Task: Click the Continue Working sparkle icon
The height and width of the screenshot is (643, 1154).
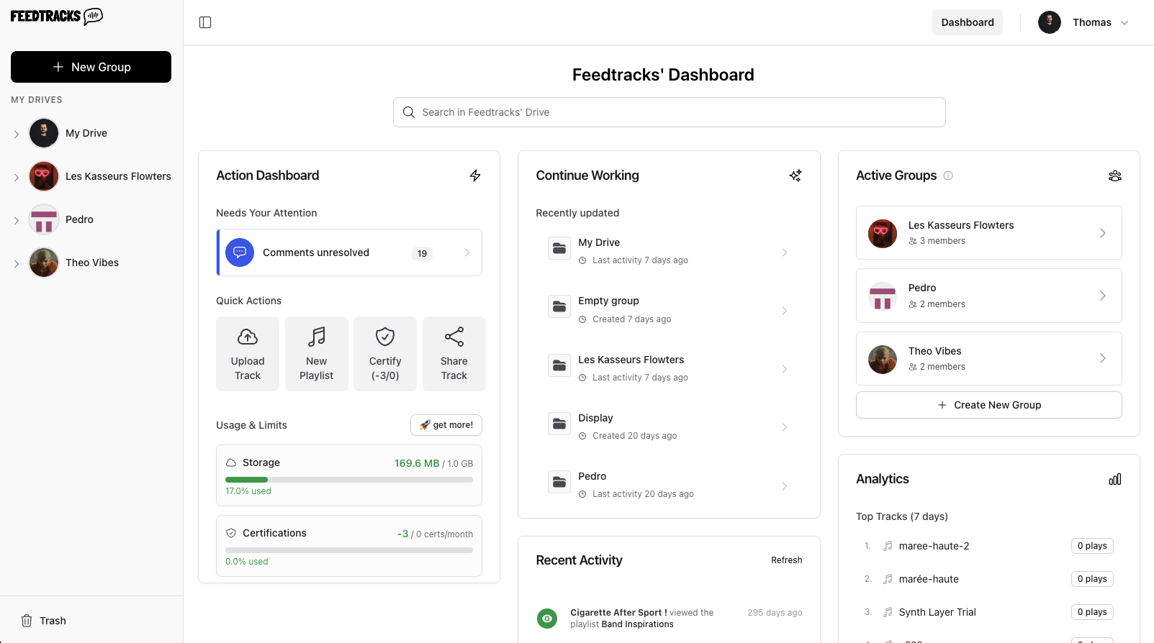Action: [795, 175]
